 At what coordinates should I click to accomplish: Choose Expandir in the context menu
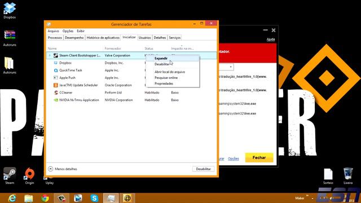(173, 59)
